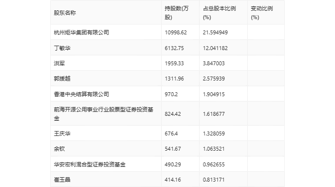
Task: Select shareholder 余钦
Action: coord(59,149)
